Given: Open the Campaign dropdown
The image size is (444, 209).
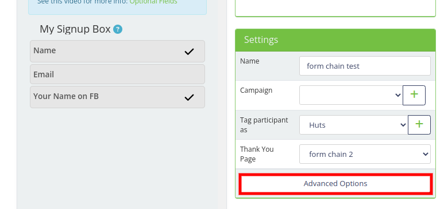Looking at the screenshot, I should (351, 95).
